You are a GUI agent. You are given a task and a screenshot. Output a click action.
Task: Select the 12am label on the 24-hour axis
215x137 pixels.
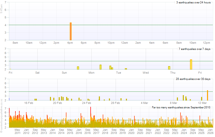(x=125, y=43)
